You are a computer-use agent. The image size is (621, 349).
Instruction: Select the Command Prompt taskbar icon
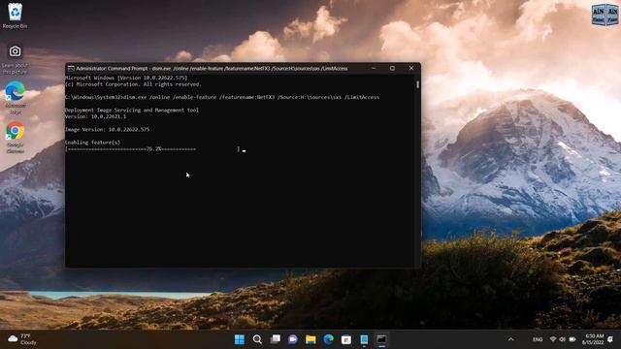381,339
